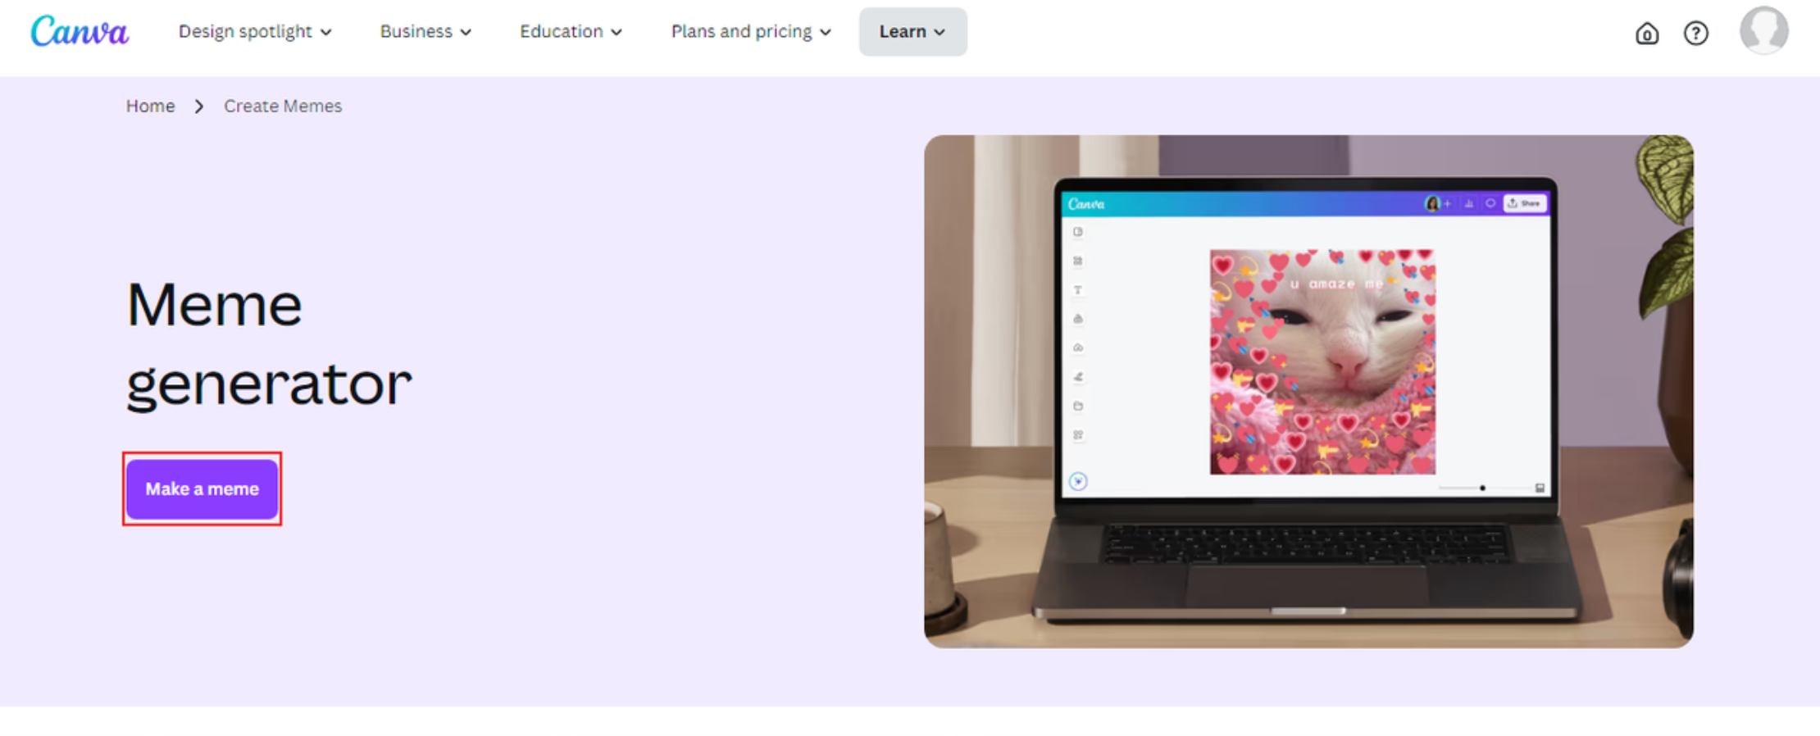Click the Share button in laptop image
1820x736 pixels.
1524,203
